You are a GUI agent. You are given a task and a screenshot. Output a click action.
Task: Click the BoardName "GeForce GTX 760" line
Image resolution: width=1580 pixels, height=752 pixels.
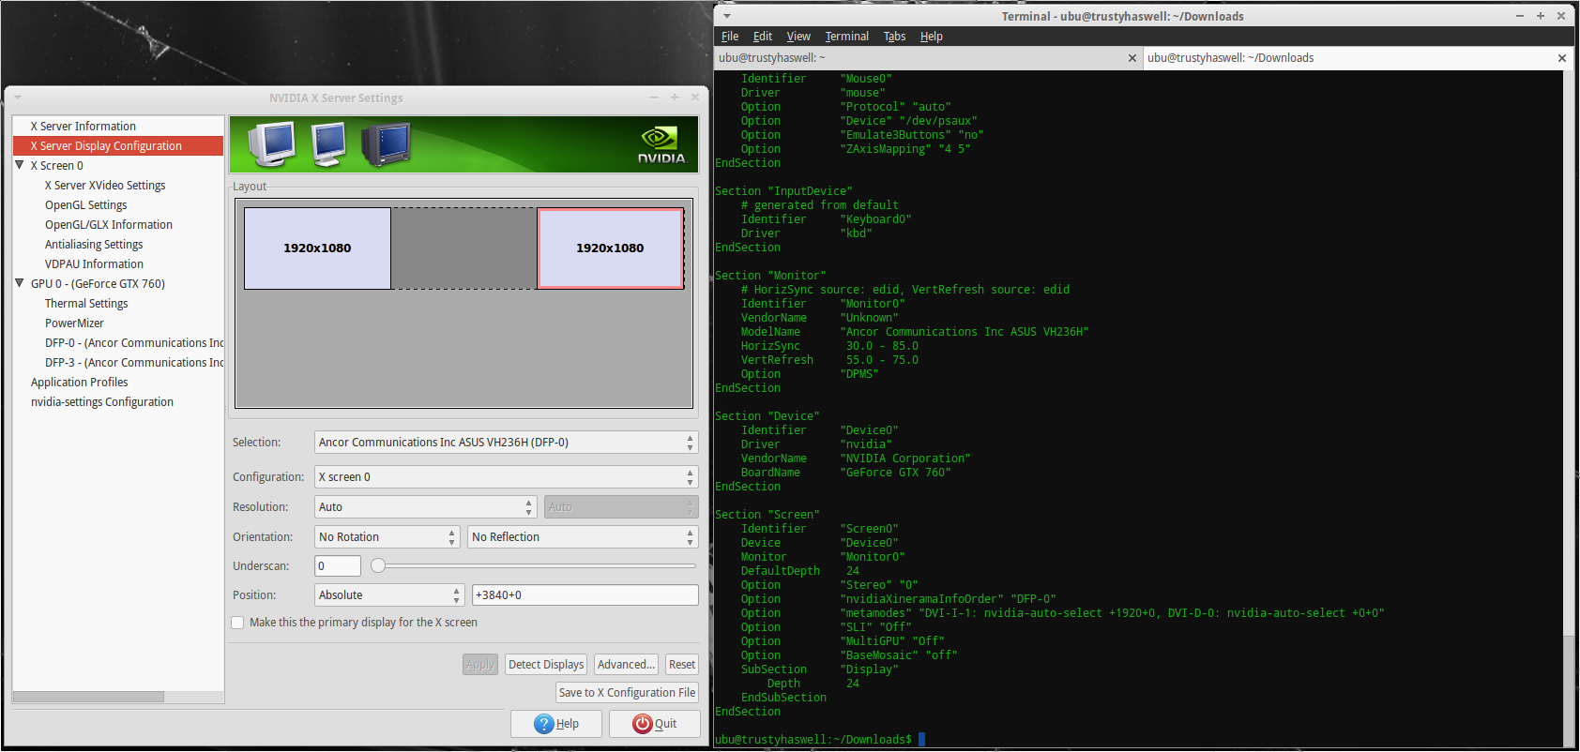[846, 473]
